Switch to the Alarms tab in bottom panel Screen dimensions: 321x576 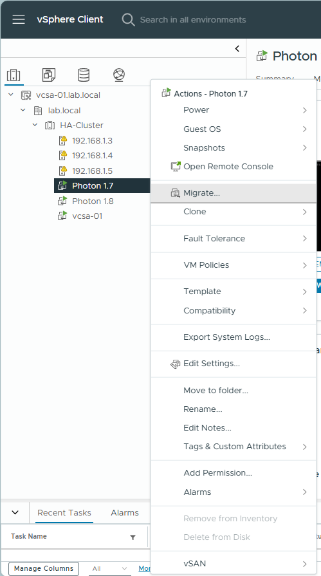tap(125, 513)
